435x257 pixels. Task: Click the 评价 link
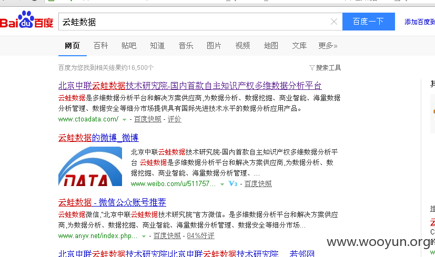(x=175, y=119)
